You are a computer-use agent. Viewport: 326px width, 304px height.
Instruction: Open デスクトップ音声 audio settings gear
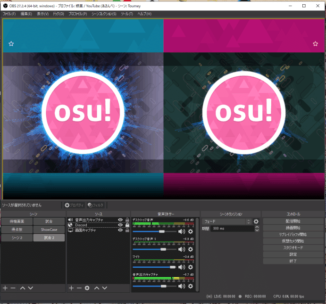pos(191,231)
